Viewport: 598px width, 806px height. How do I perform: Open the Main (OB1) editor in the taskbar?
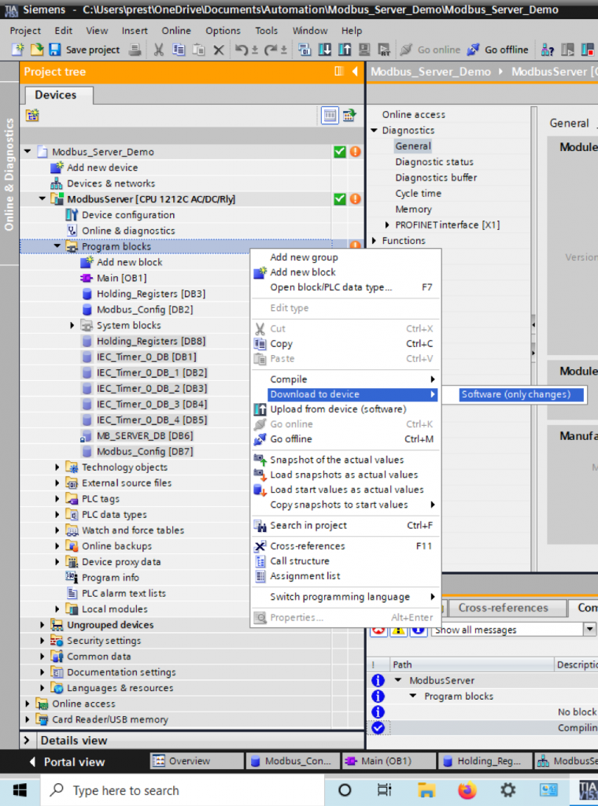[x=389, y=761]
